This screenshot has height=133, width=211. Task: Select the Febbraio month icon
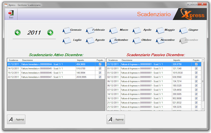pyautogui.click(x=90, y=30)
